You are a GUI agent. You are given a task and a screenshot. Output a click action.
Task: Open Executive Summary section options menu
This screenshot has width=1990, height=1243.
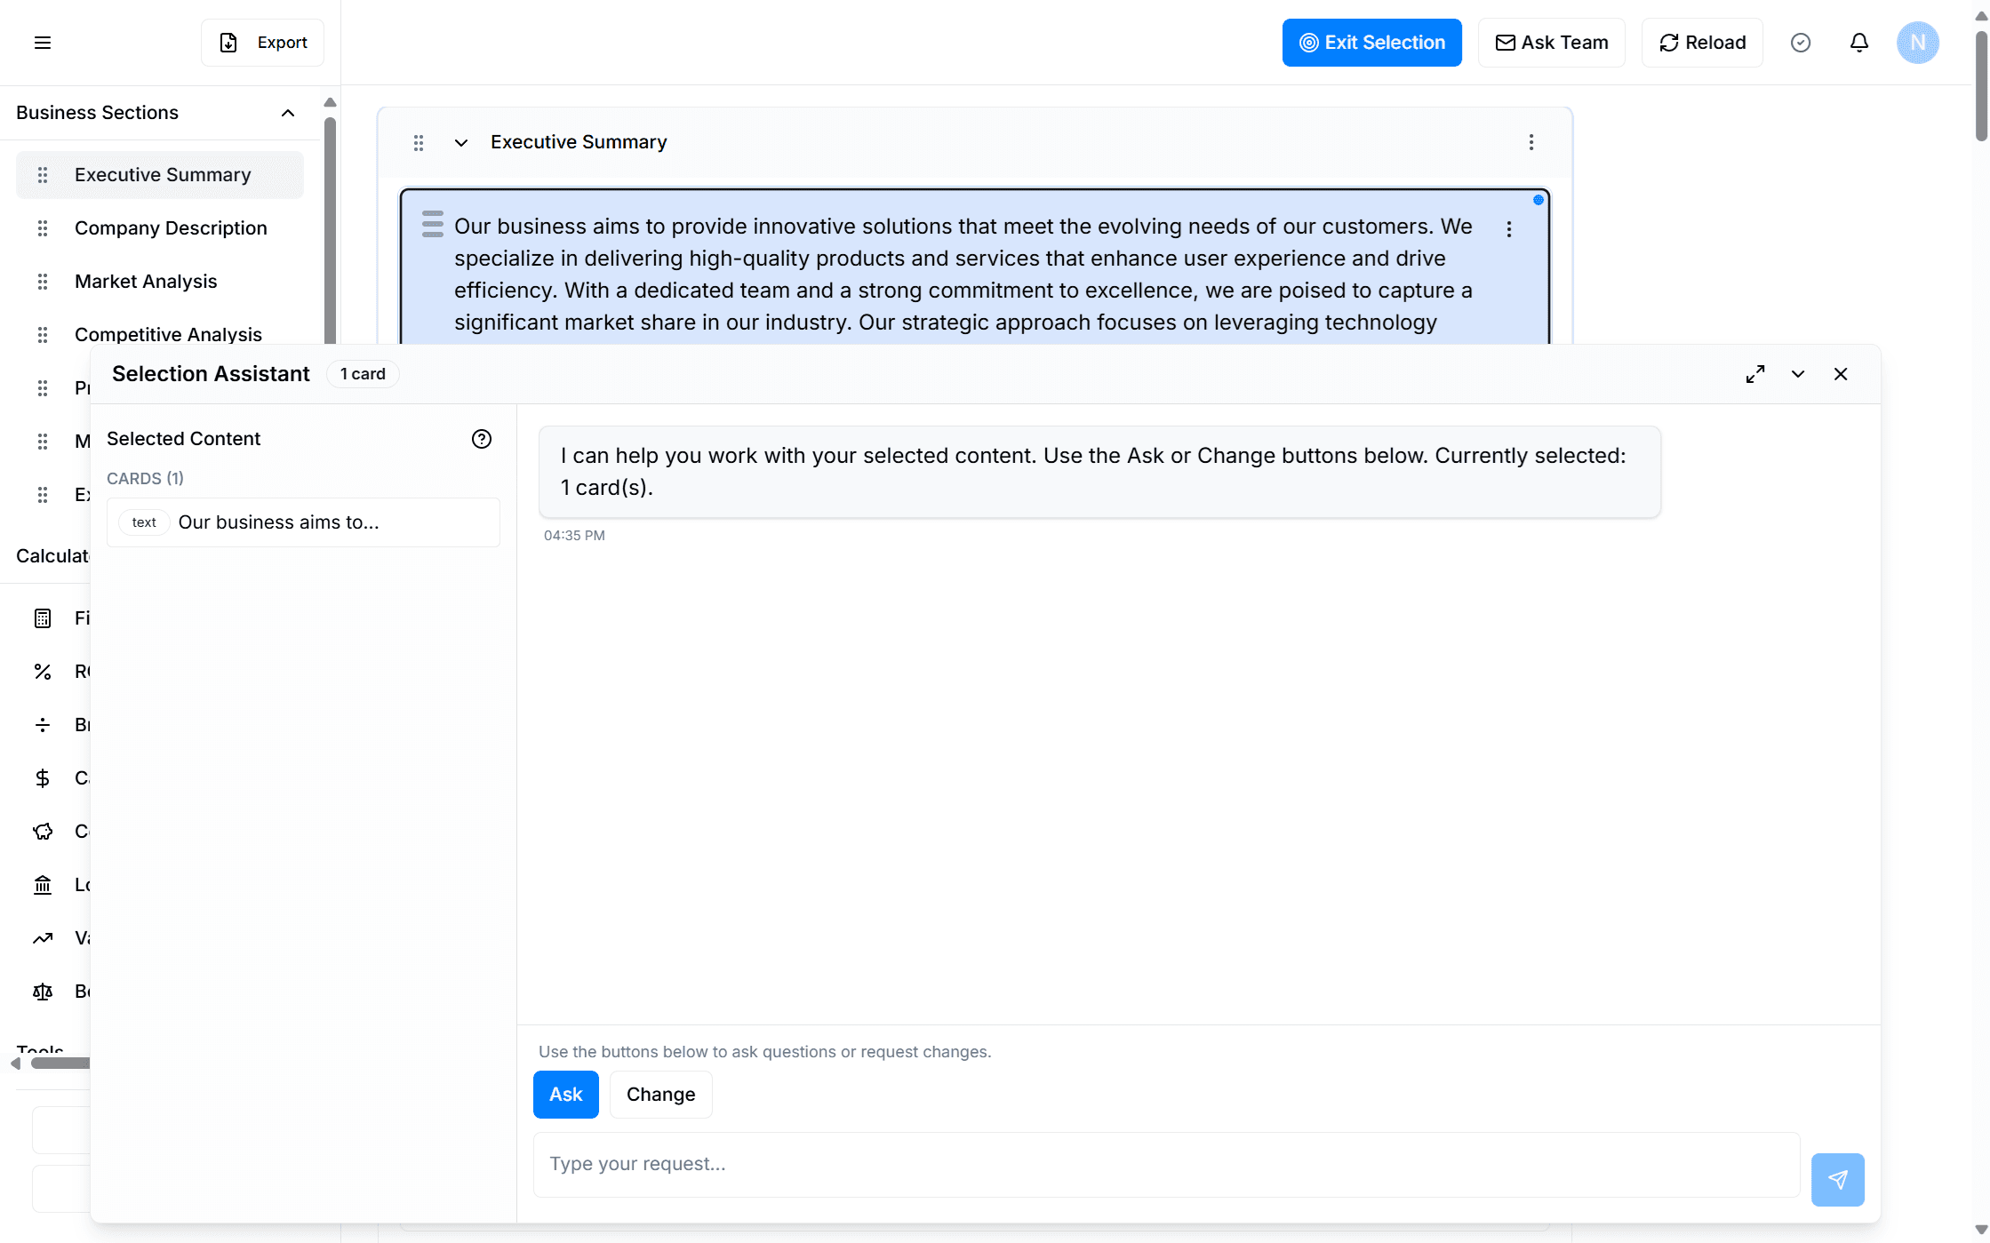pos(1530,142)
